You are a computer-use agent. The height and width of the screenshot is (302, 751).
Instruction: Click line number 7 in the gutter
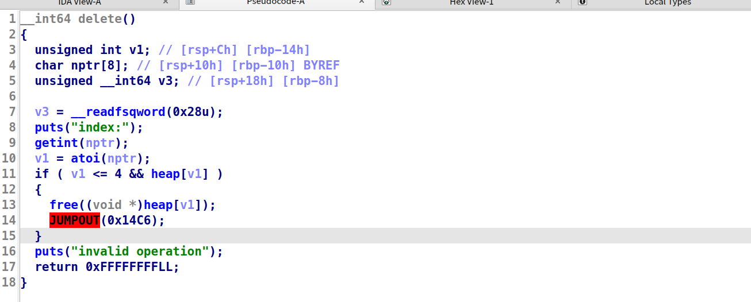(x=12, y=112)
